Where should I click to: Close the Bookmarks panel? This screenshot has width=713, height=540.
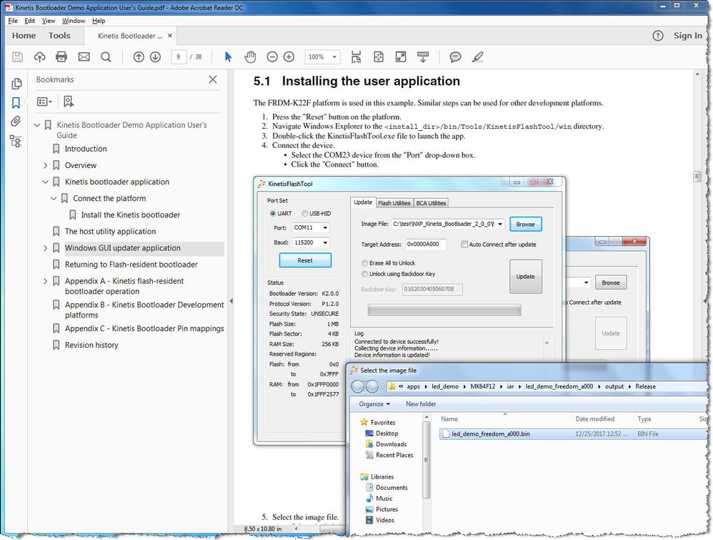tap(213, 79)
